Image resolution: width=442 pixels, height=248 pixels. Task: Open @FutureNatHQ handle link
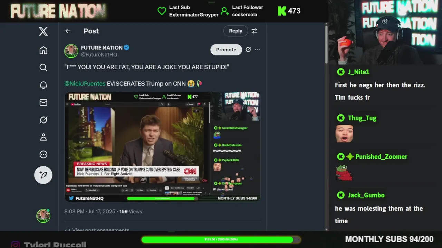[x=99, y=55]
